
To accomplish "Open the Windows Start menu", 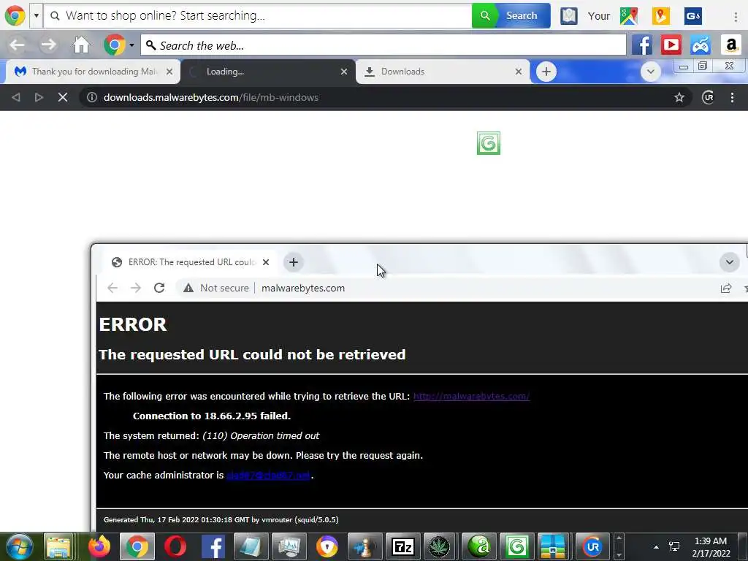I will coord(18,546).
